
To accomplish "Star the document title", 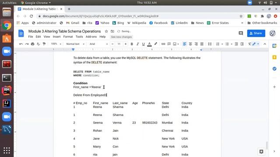I will (x=106, y=31).
